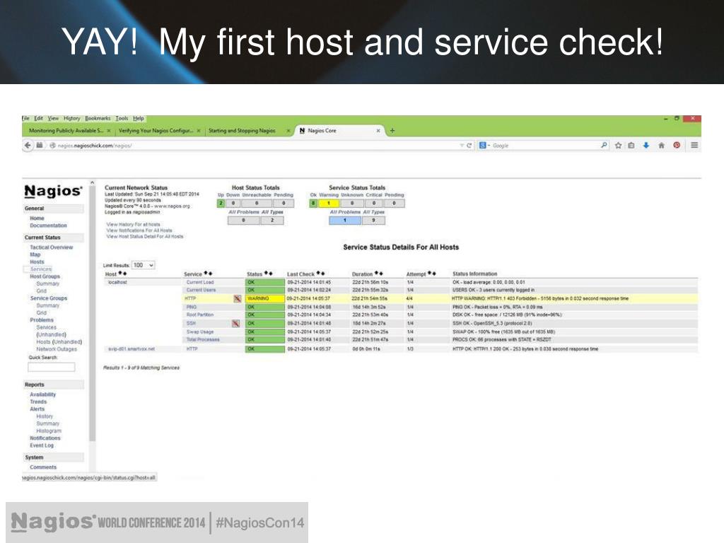The image size is (724, 543).
Task: Open the Service Groups sidebar link
Action: 49,298
